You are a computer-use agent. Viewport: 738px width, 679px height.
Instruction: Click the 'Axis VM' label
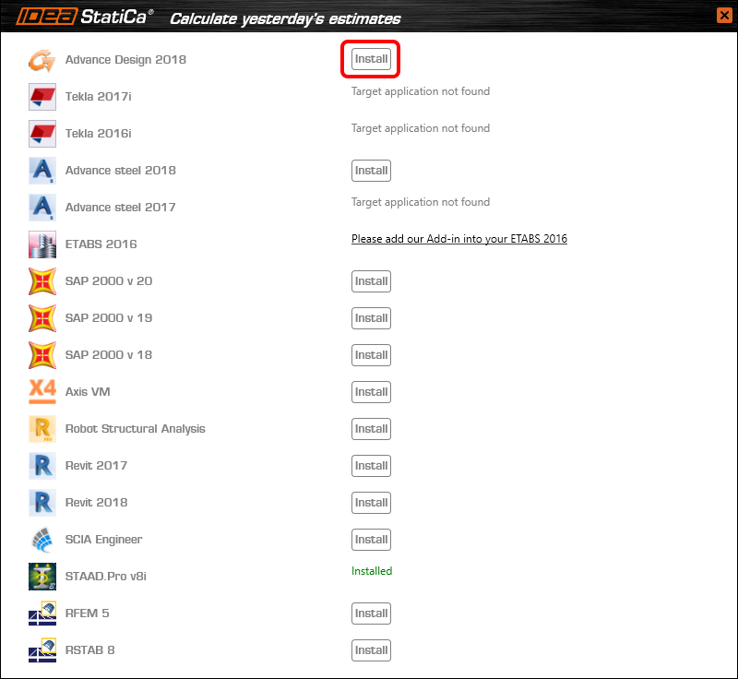(x=88, y=392)
